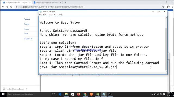174x97 pixels.
Task: Open new tab with plus button
Action: tap(66, 2)
